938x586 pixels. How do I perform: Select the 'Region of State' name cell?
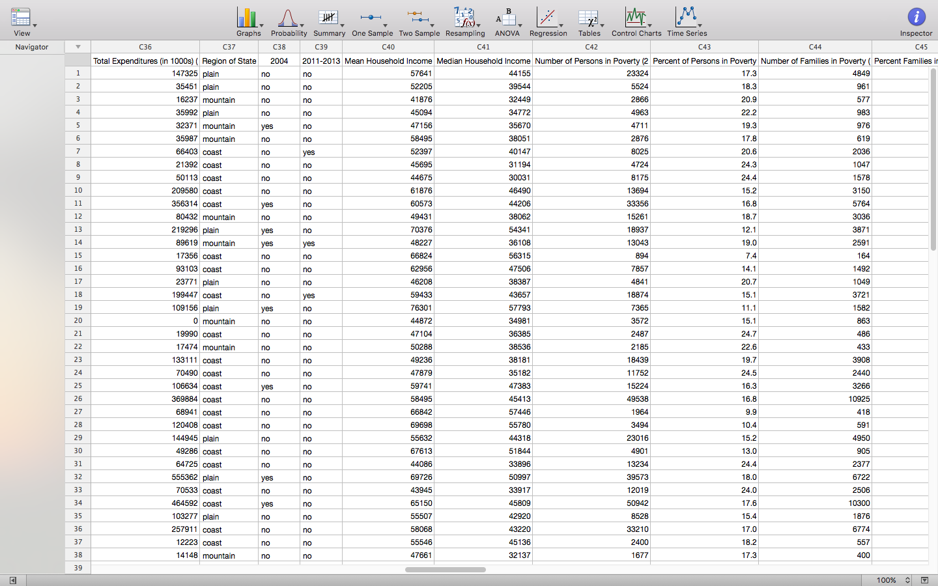(x=229, y=61)
